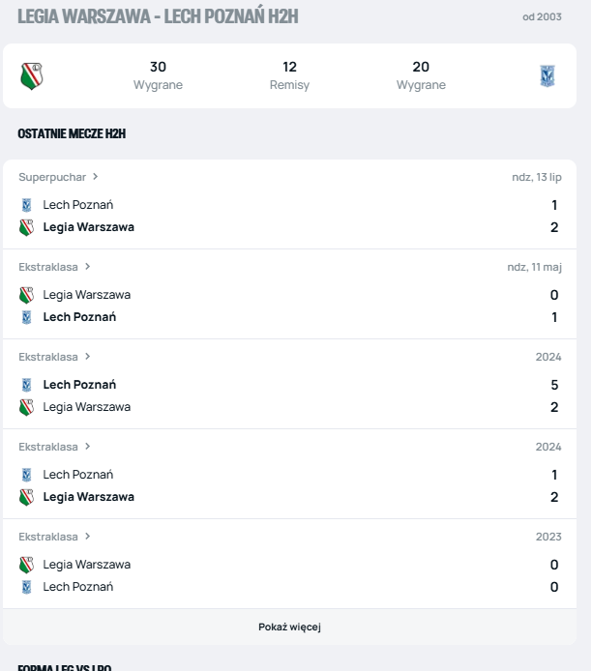Open Legia Warszawa team in Superpuchar row
Image resolution: width=592 pixels, height=671 pixels.
pyautogui.click(x=88, y=227)
